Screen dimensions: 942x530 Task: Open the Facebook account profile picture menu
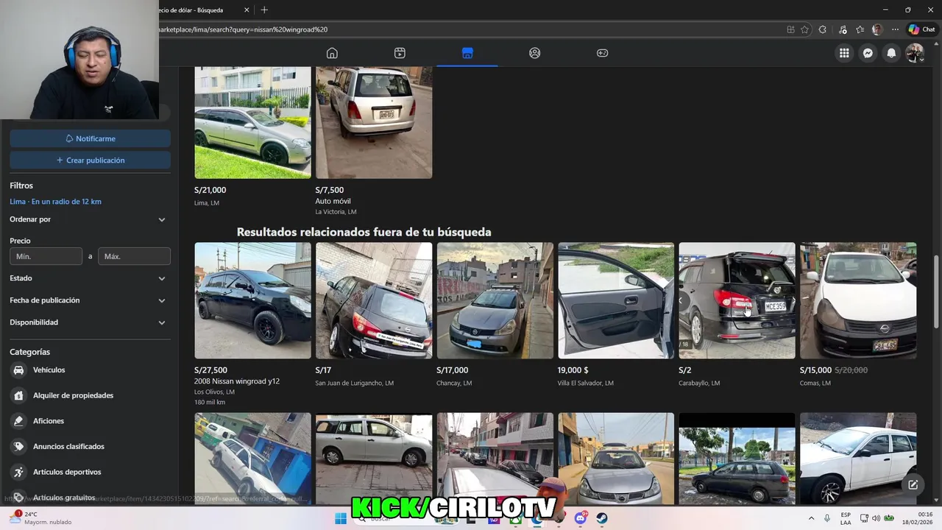pyautogui.click(x=915, y=53)
